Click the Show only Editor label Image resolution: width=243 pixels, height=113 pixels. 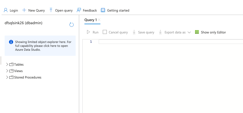tap(213, 32)
